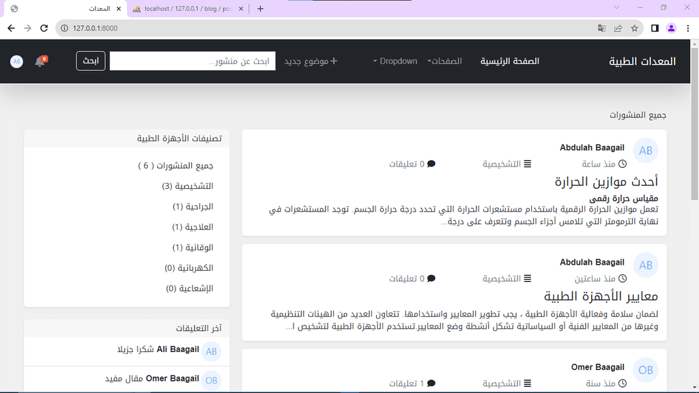Toggle the browser side panel
The image size is (699, 393).
[x=655, y=28]
